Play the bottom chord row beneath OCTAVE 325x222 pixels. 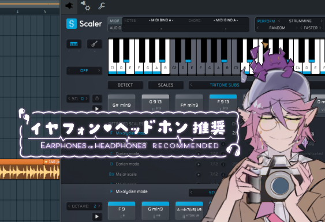click(x=97, y=217)
